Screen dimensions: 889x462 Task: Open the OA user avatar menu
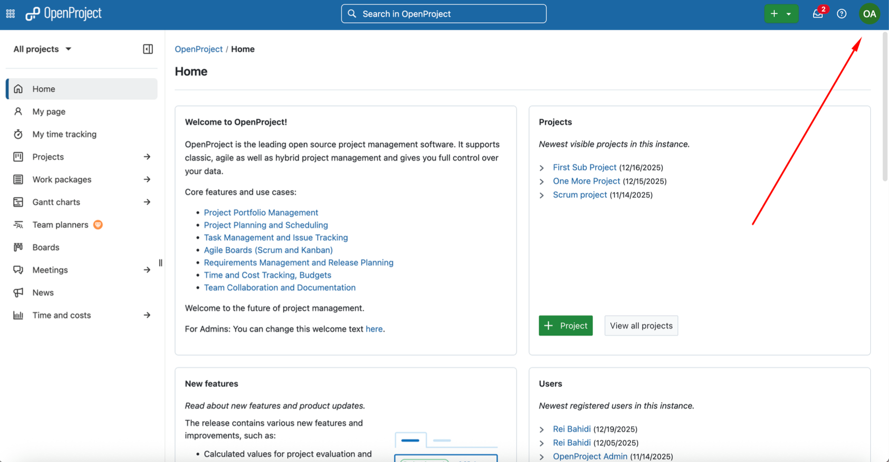[869, 14]
